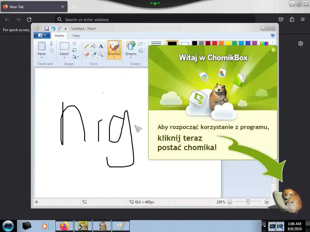Select the Text tool

[x=101, y=46]
